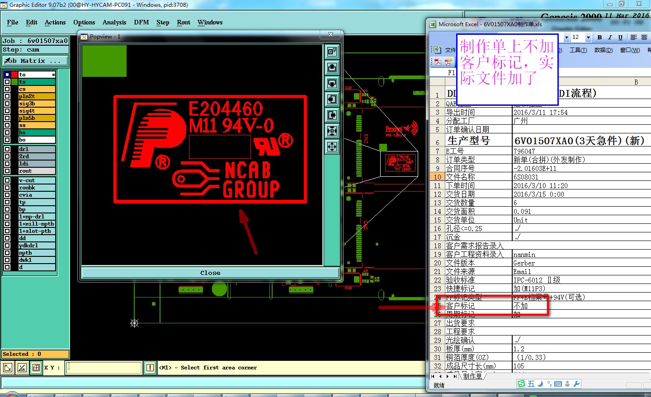Click the second PDF icon with comment bubble
The width and height of the screenshot is (651, 397).
448,62
